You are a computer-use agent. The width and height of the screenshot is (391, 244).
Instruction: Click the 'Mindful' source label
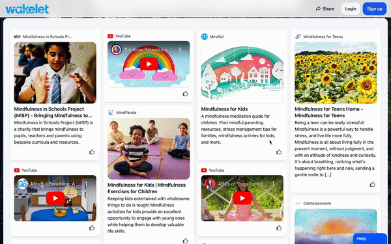tap(217, 36)
